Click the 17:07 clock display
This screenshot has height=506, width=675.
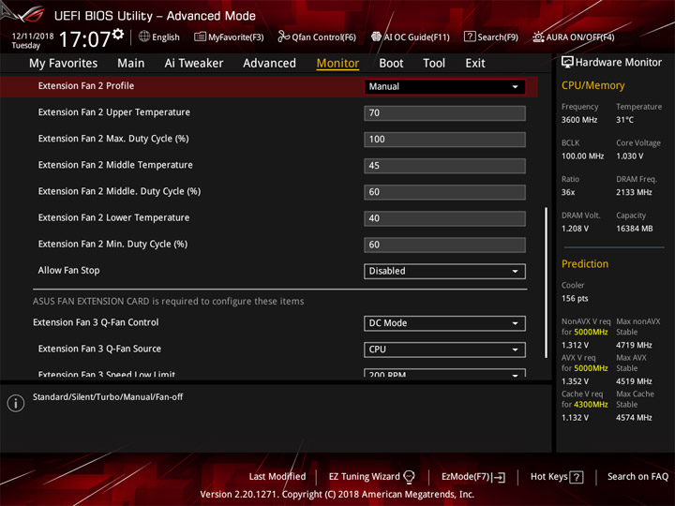[84, 39]
